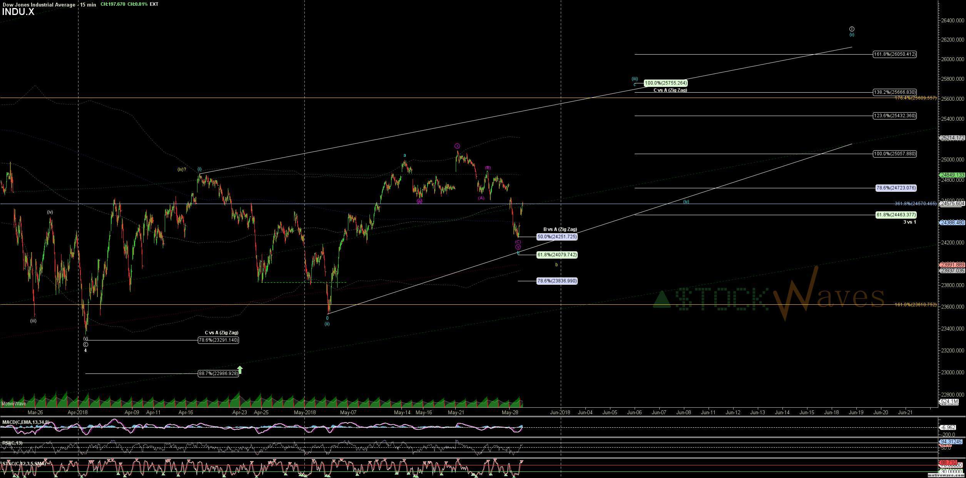
Task: Click the Mar-26 date axis label
Action: pyautogui.click(x=35, y=412)
